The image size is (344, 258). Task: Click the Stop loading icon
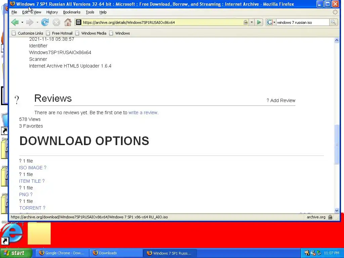point(56,23)
